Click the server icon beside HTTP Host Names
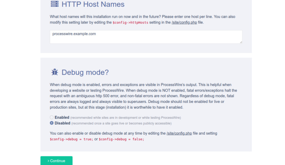 [x=54, y=4]
